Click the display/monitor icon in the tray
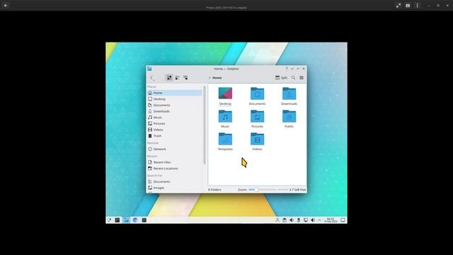 click(x=305, y=220)
